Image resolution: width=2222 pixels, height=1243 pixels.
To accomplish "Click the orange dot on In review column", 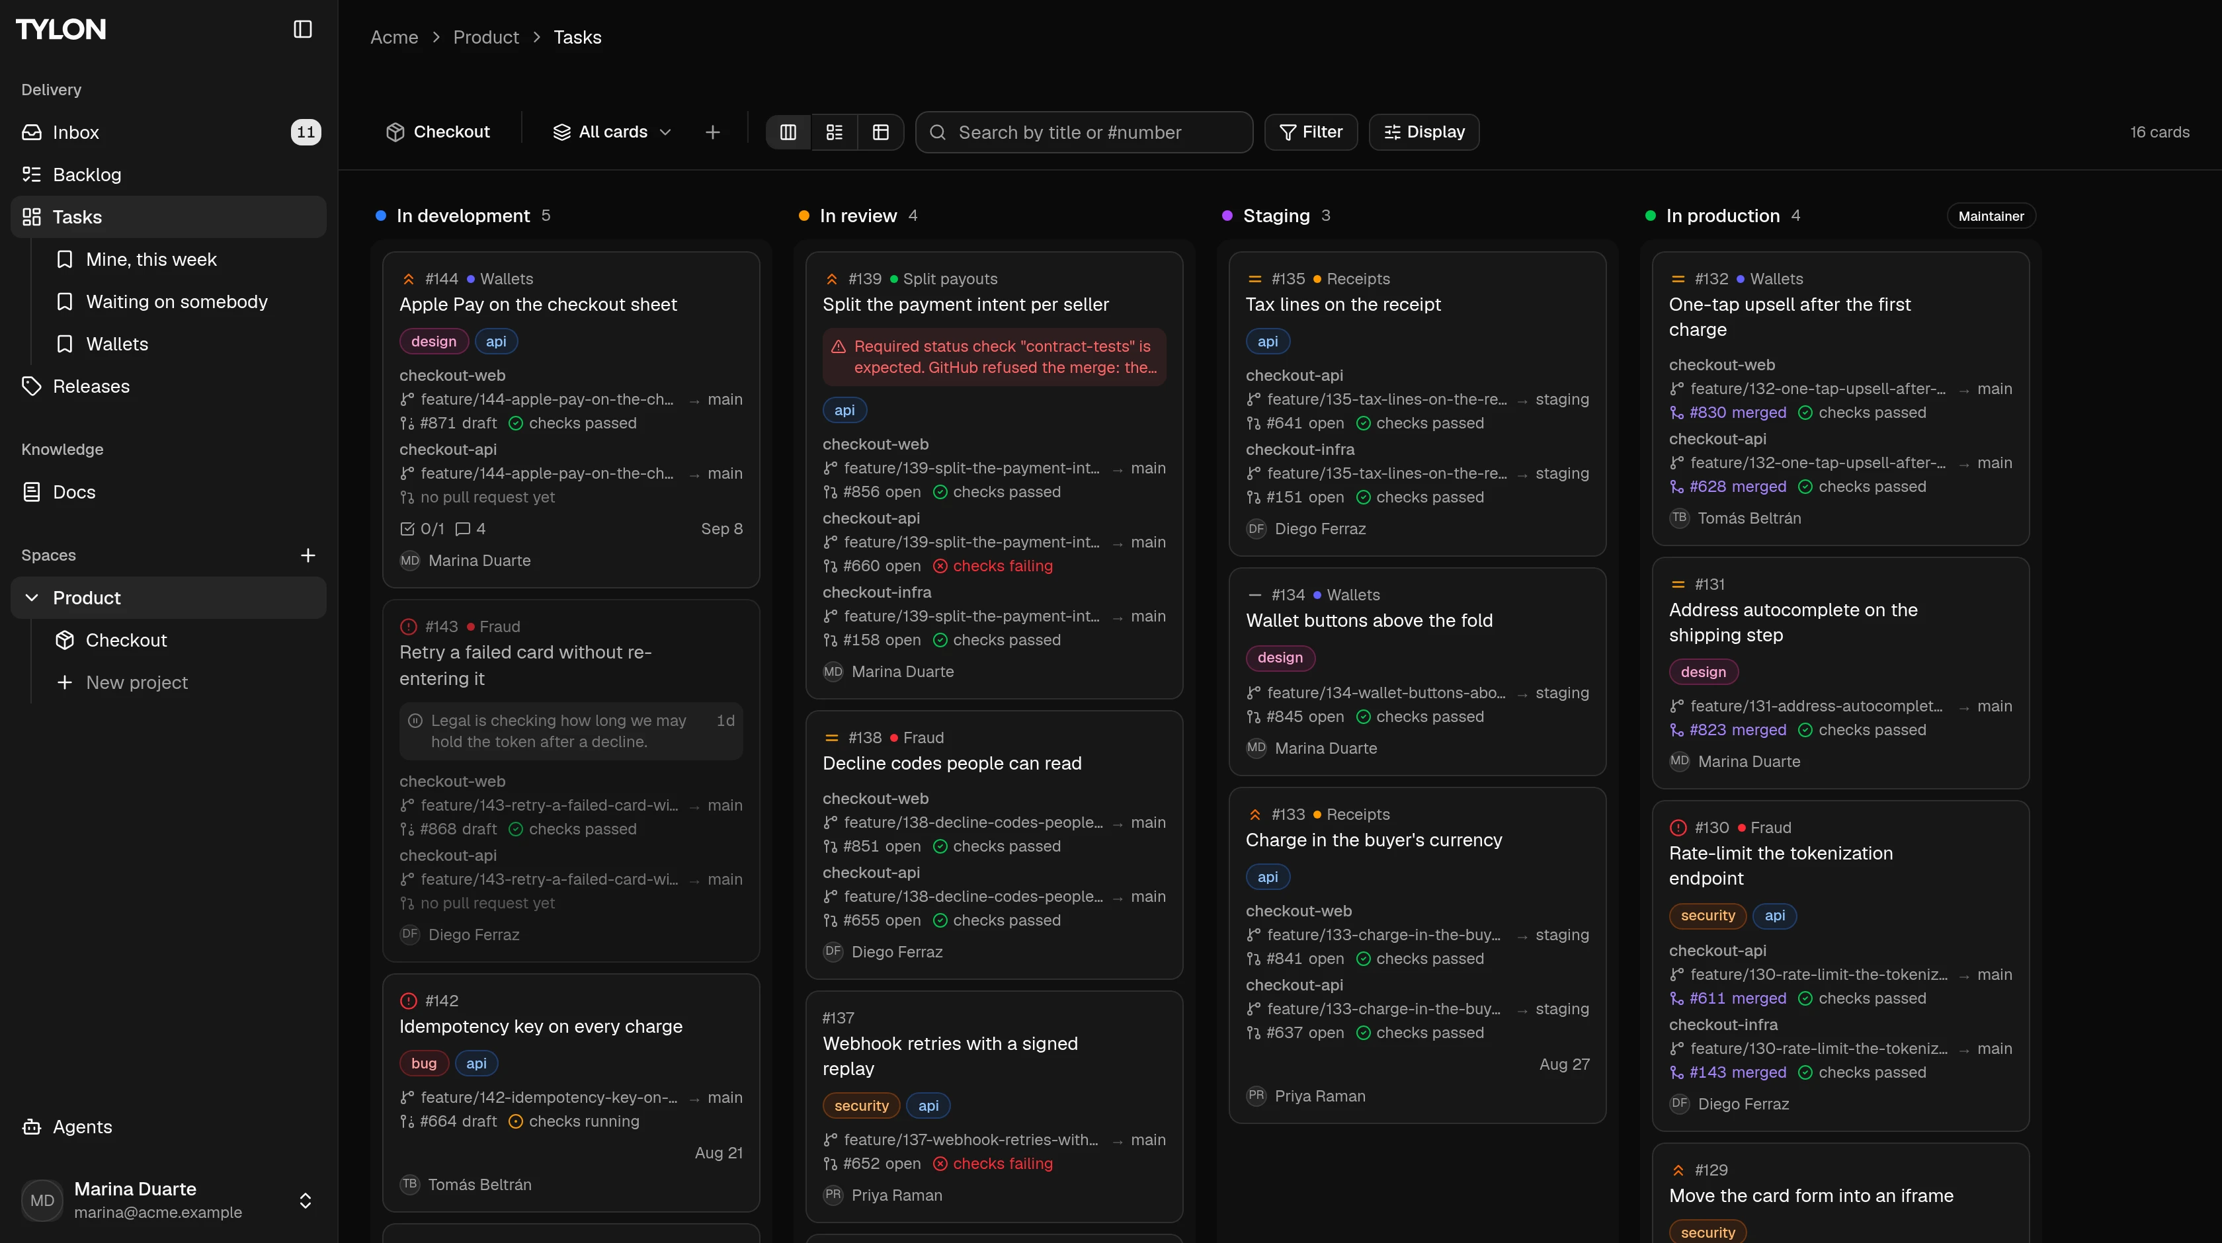I will pyautogui.click(x=804, y=216).
